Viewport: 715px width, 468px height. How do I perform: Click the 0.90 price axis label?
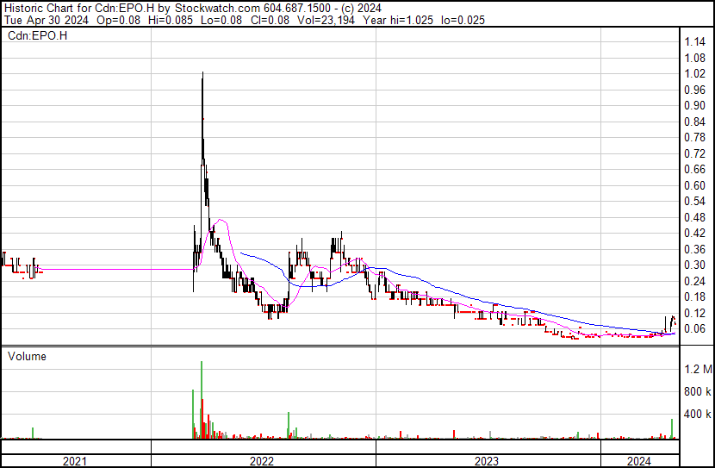[x=695, y=105]
